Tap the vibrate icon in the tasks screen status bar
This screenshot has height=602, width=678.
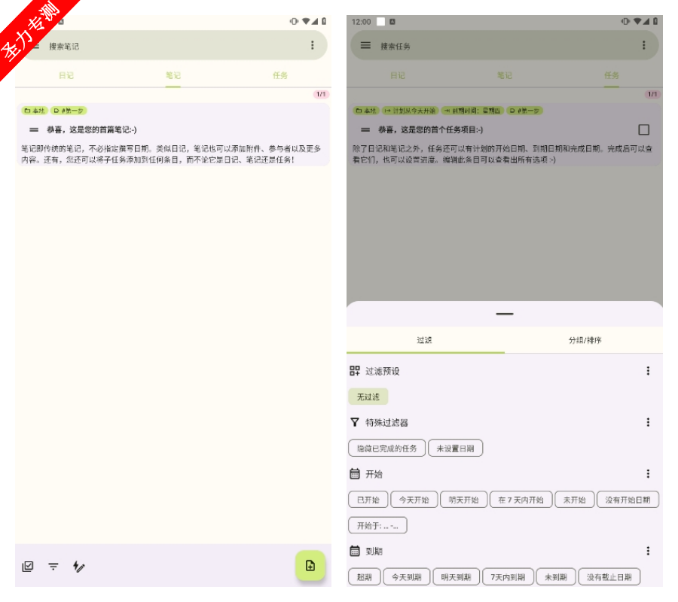625,21
